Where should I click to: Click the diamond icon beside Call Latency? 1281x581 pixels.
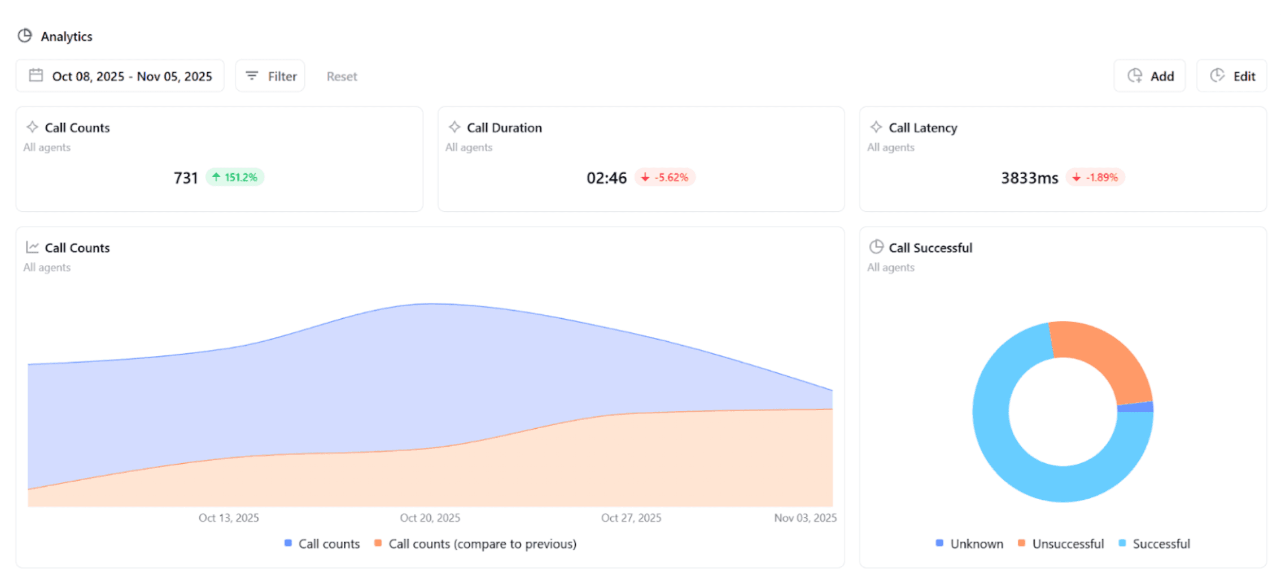pyautogui.click(x=876, y=127)
